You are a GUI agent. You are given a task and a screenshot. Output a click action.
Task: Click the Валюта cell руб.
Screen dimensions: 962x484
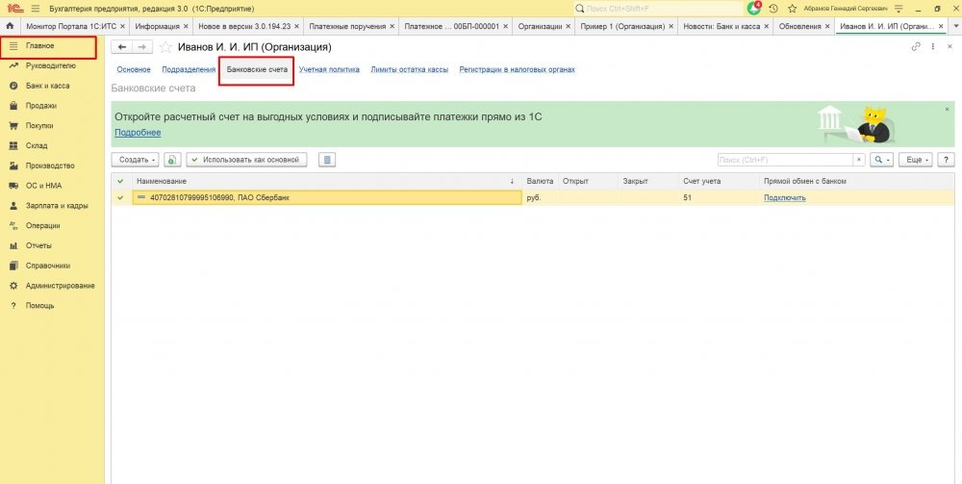534,197
